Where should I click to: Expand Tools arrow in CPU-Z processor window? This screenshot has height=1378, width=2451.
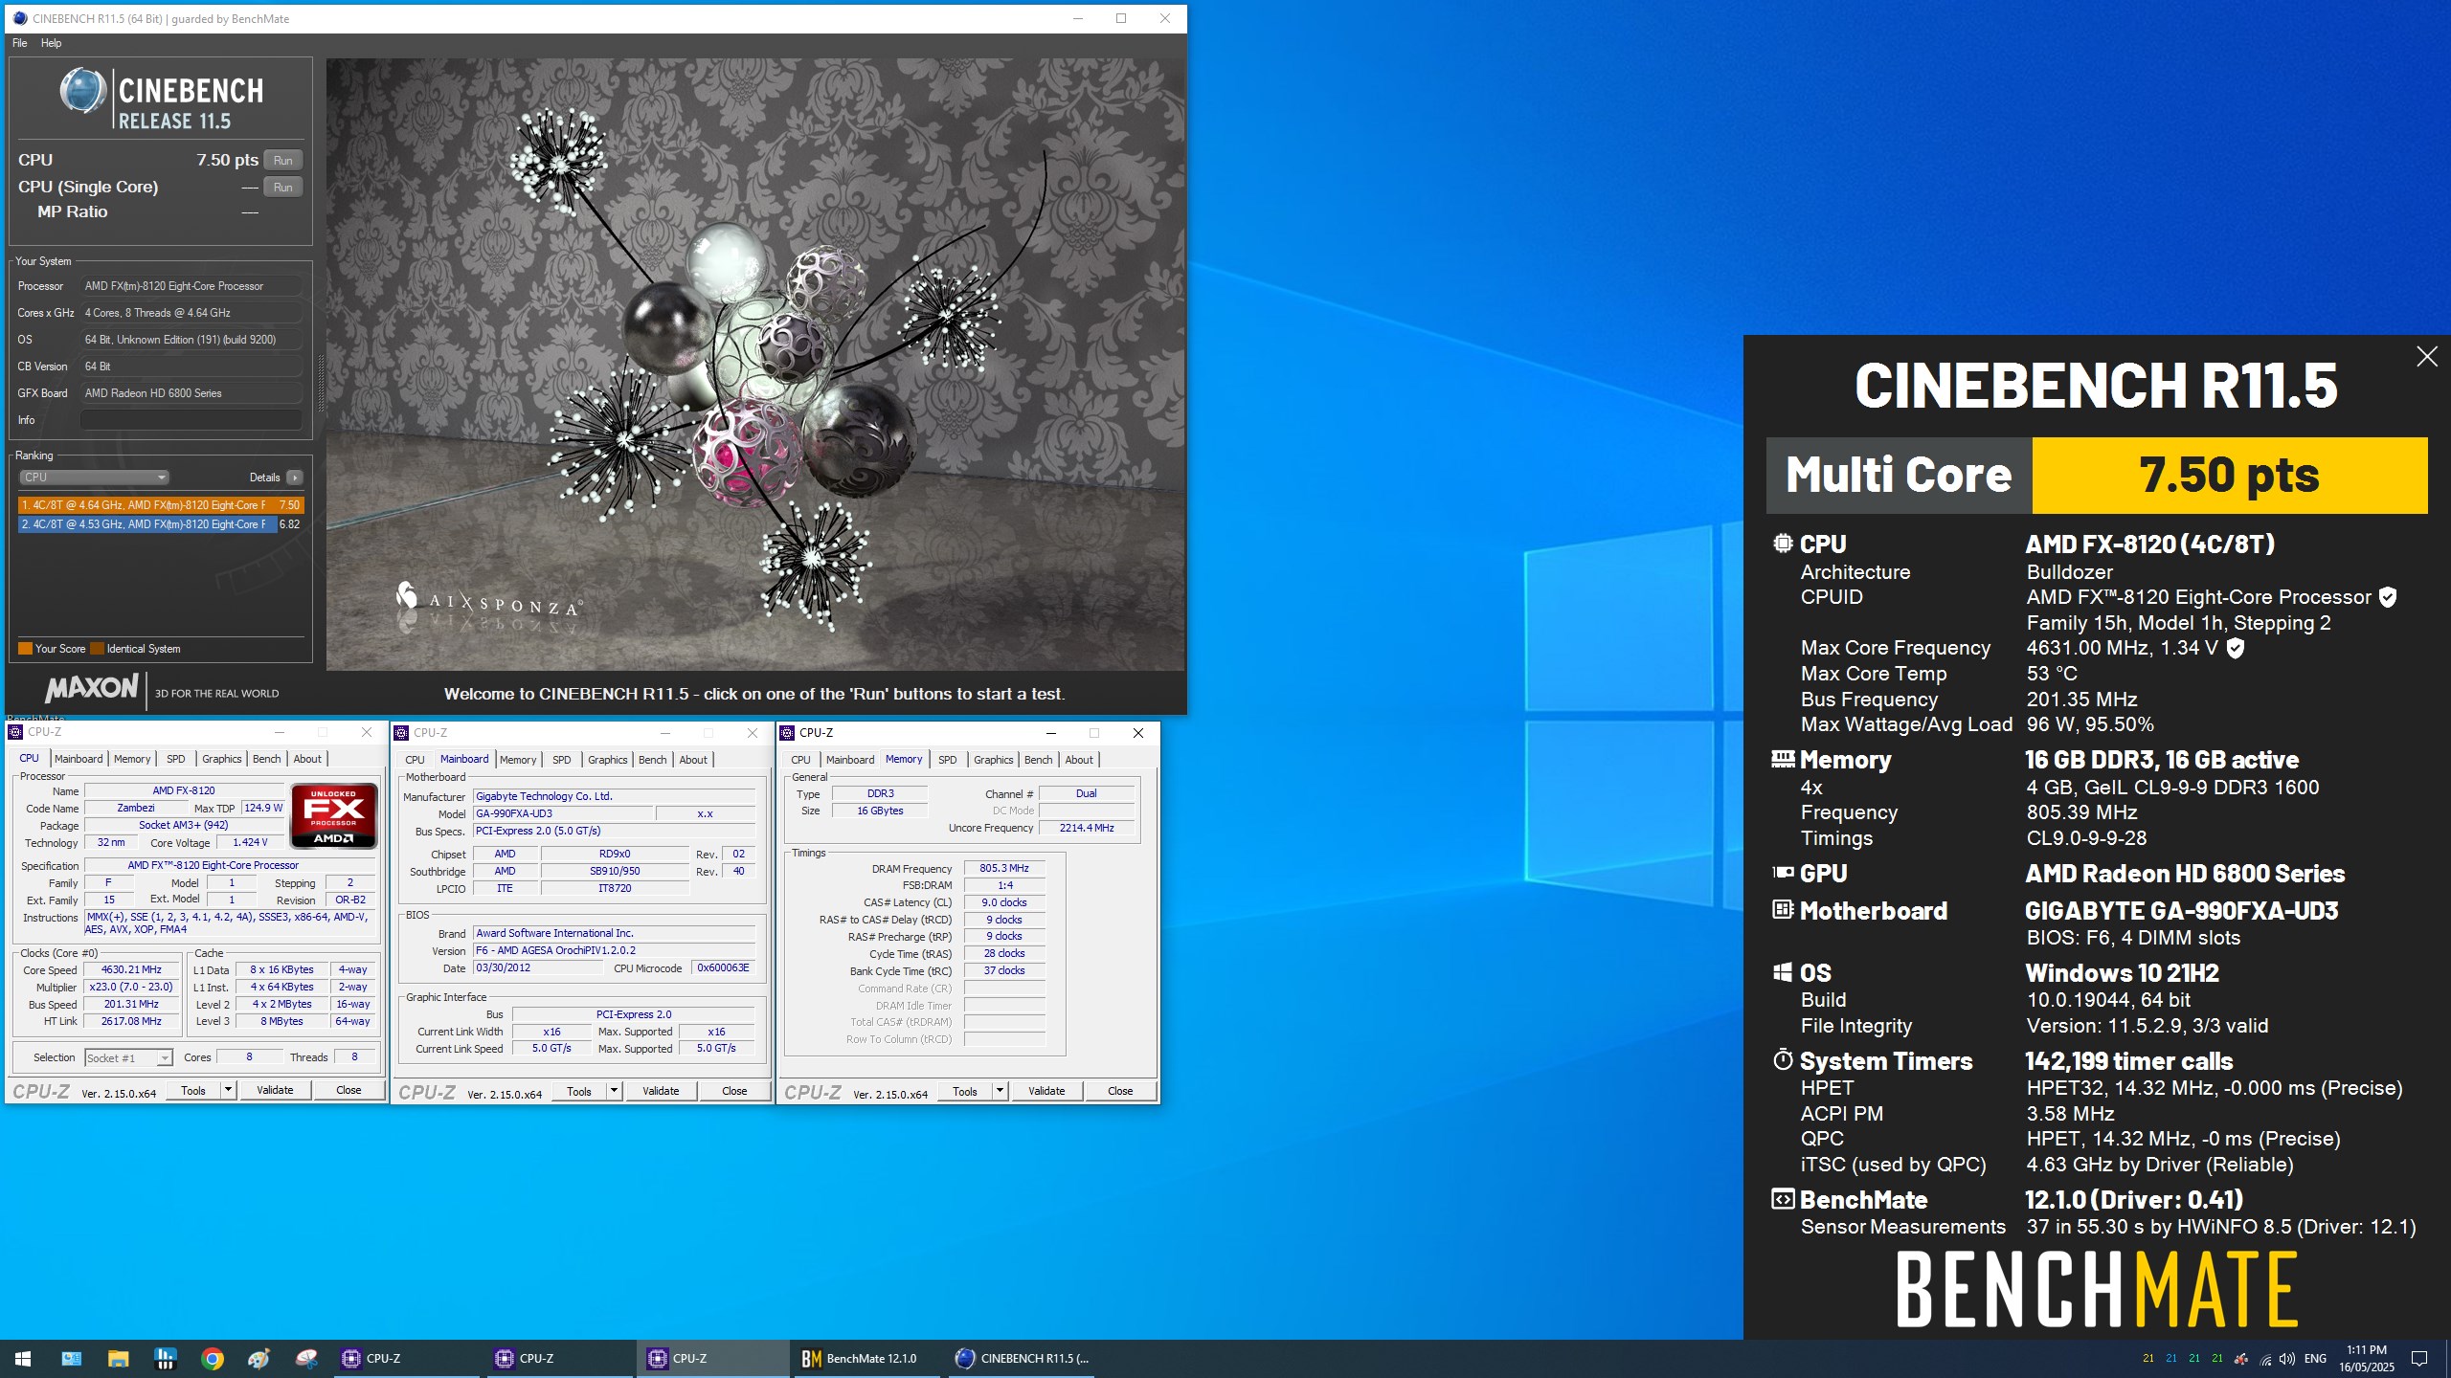pyautogui.click(x=228, y=1090)
